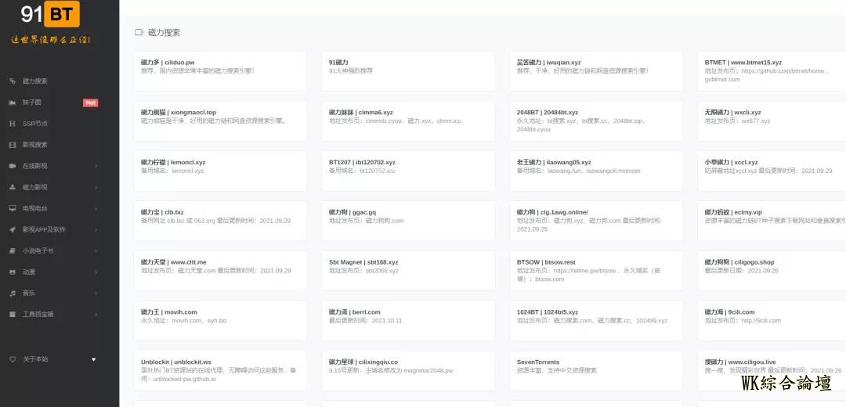The width and height of the screenshot is (846, 407).
Task: Expand the 在线影视 submenu arrow
Action: (x=96, y=166)
